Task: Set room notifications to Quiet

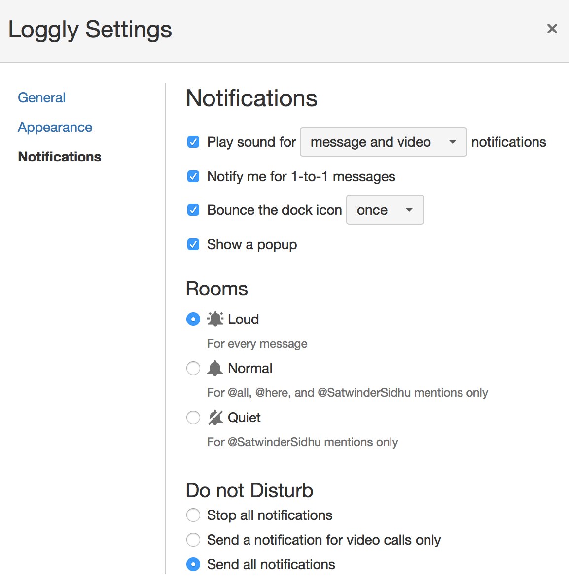Action: [193, 418]
